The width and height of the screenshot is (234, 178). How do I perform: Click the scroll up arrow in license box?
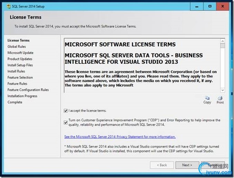(223, 41)
